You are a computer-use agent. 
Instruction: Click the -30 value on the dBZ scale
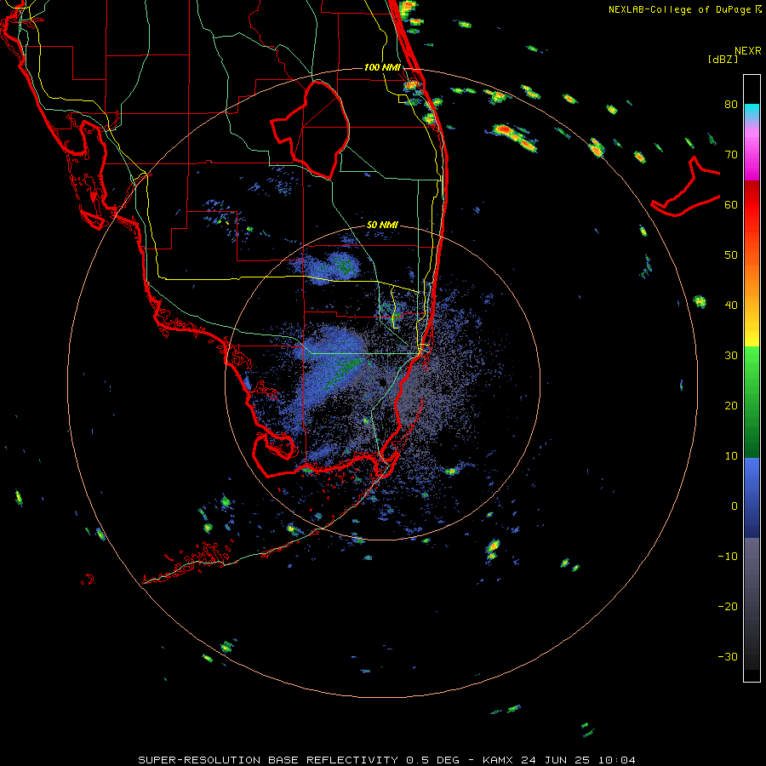pyautogui.click(x=728, y=657)
